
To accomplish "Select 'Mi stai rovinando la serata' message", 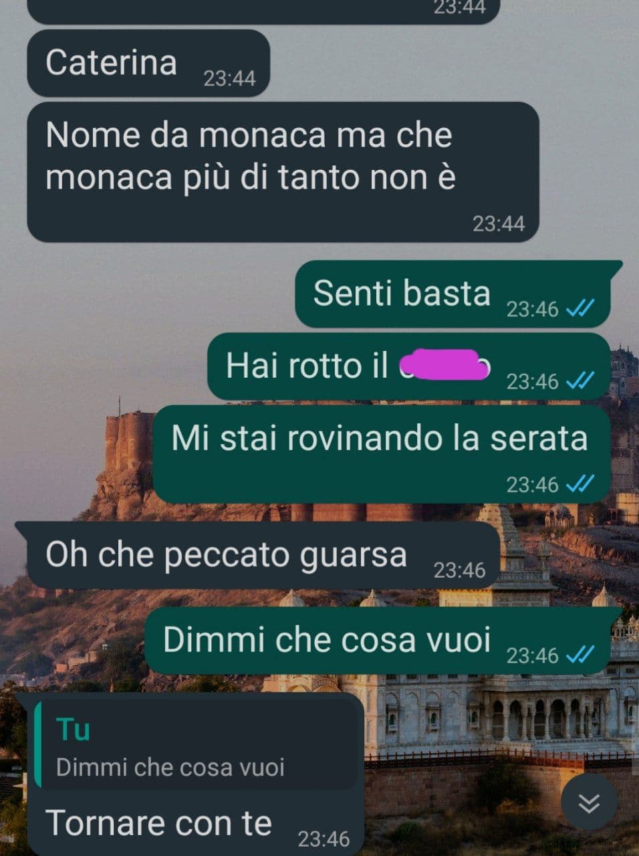I will (x=382, y=454).
